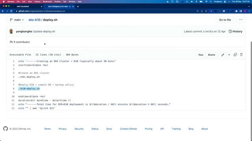Bookmark this page with the star icon
The image size is (252, 141).
206,11
